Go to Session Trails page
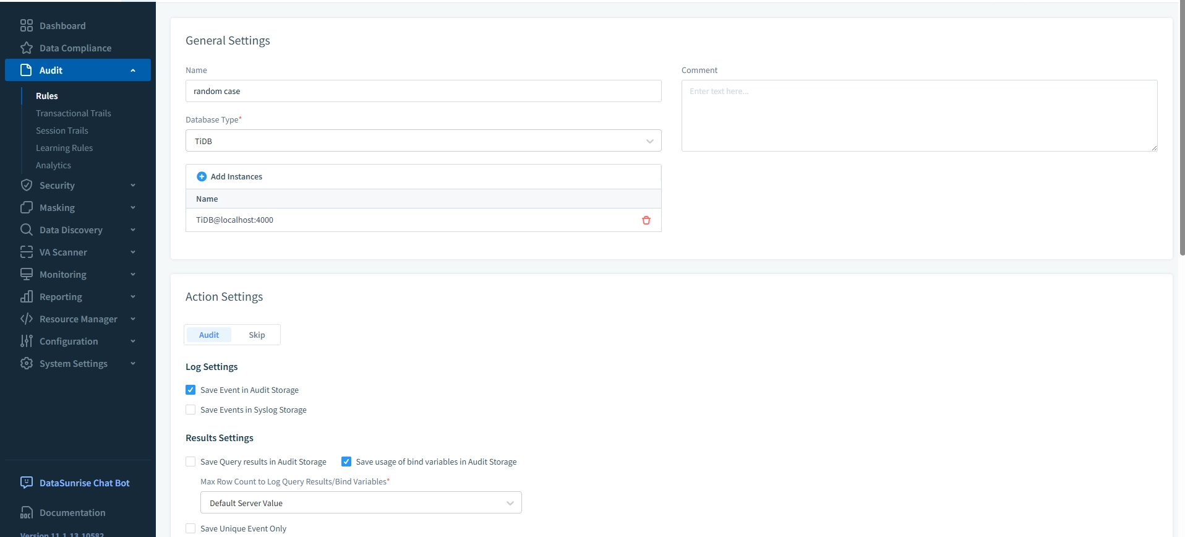 coord(62,131)
